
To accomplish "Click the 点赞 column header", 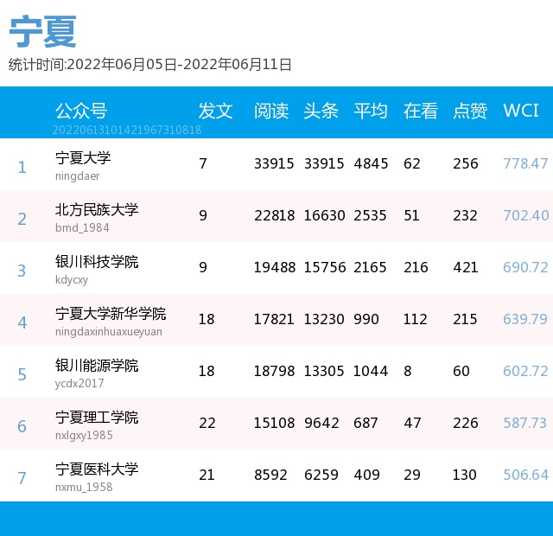I will [470, 111].
